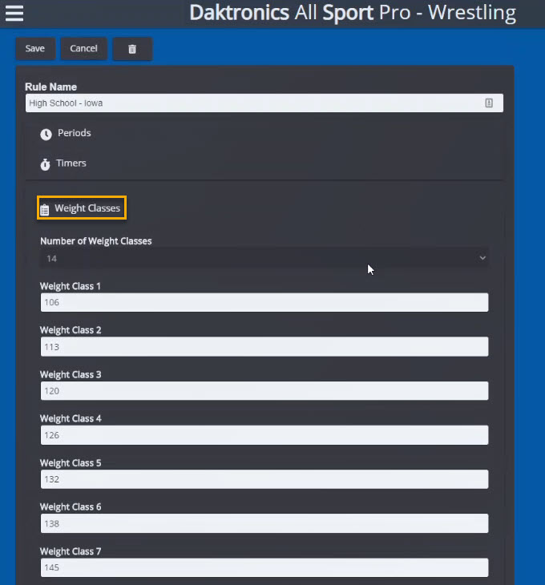Click the icon inside Rule Name field

488,103
